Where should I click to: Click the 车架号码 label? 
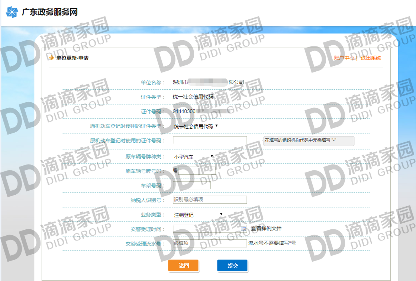pos(152,186)
